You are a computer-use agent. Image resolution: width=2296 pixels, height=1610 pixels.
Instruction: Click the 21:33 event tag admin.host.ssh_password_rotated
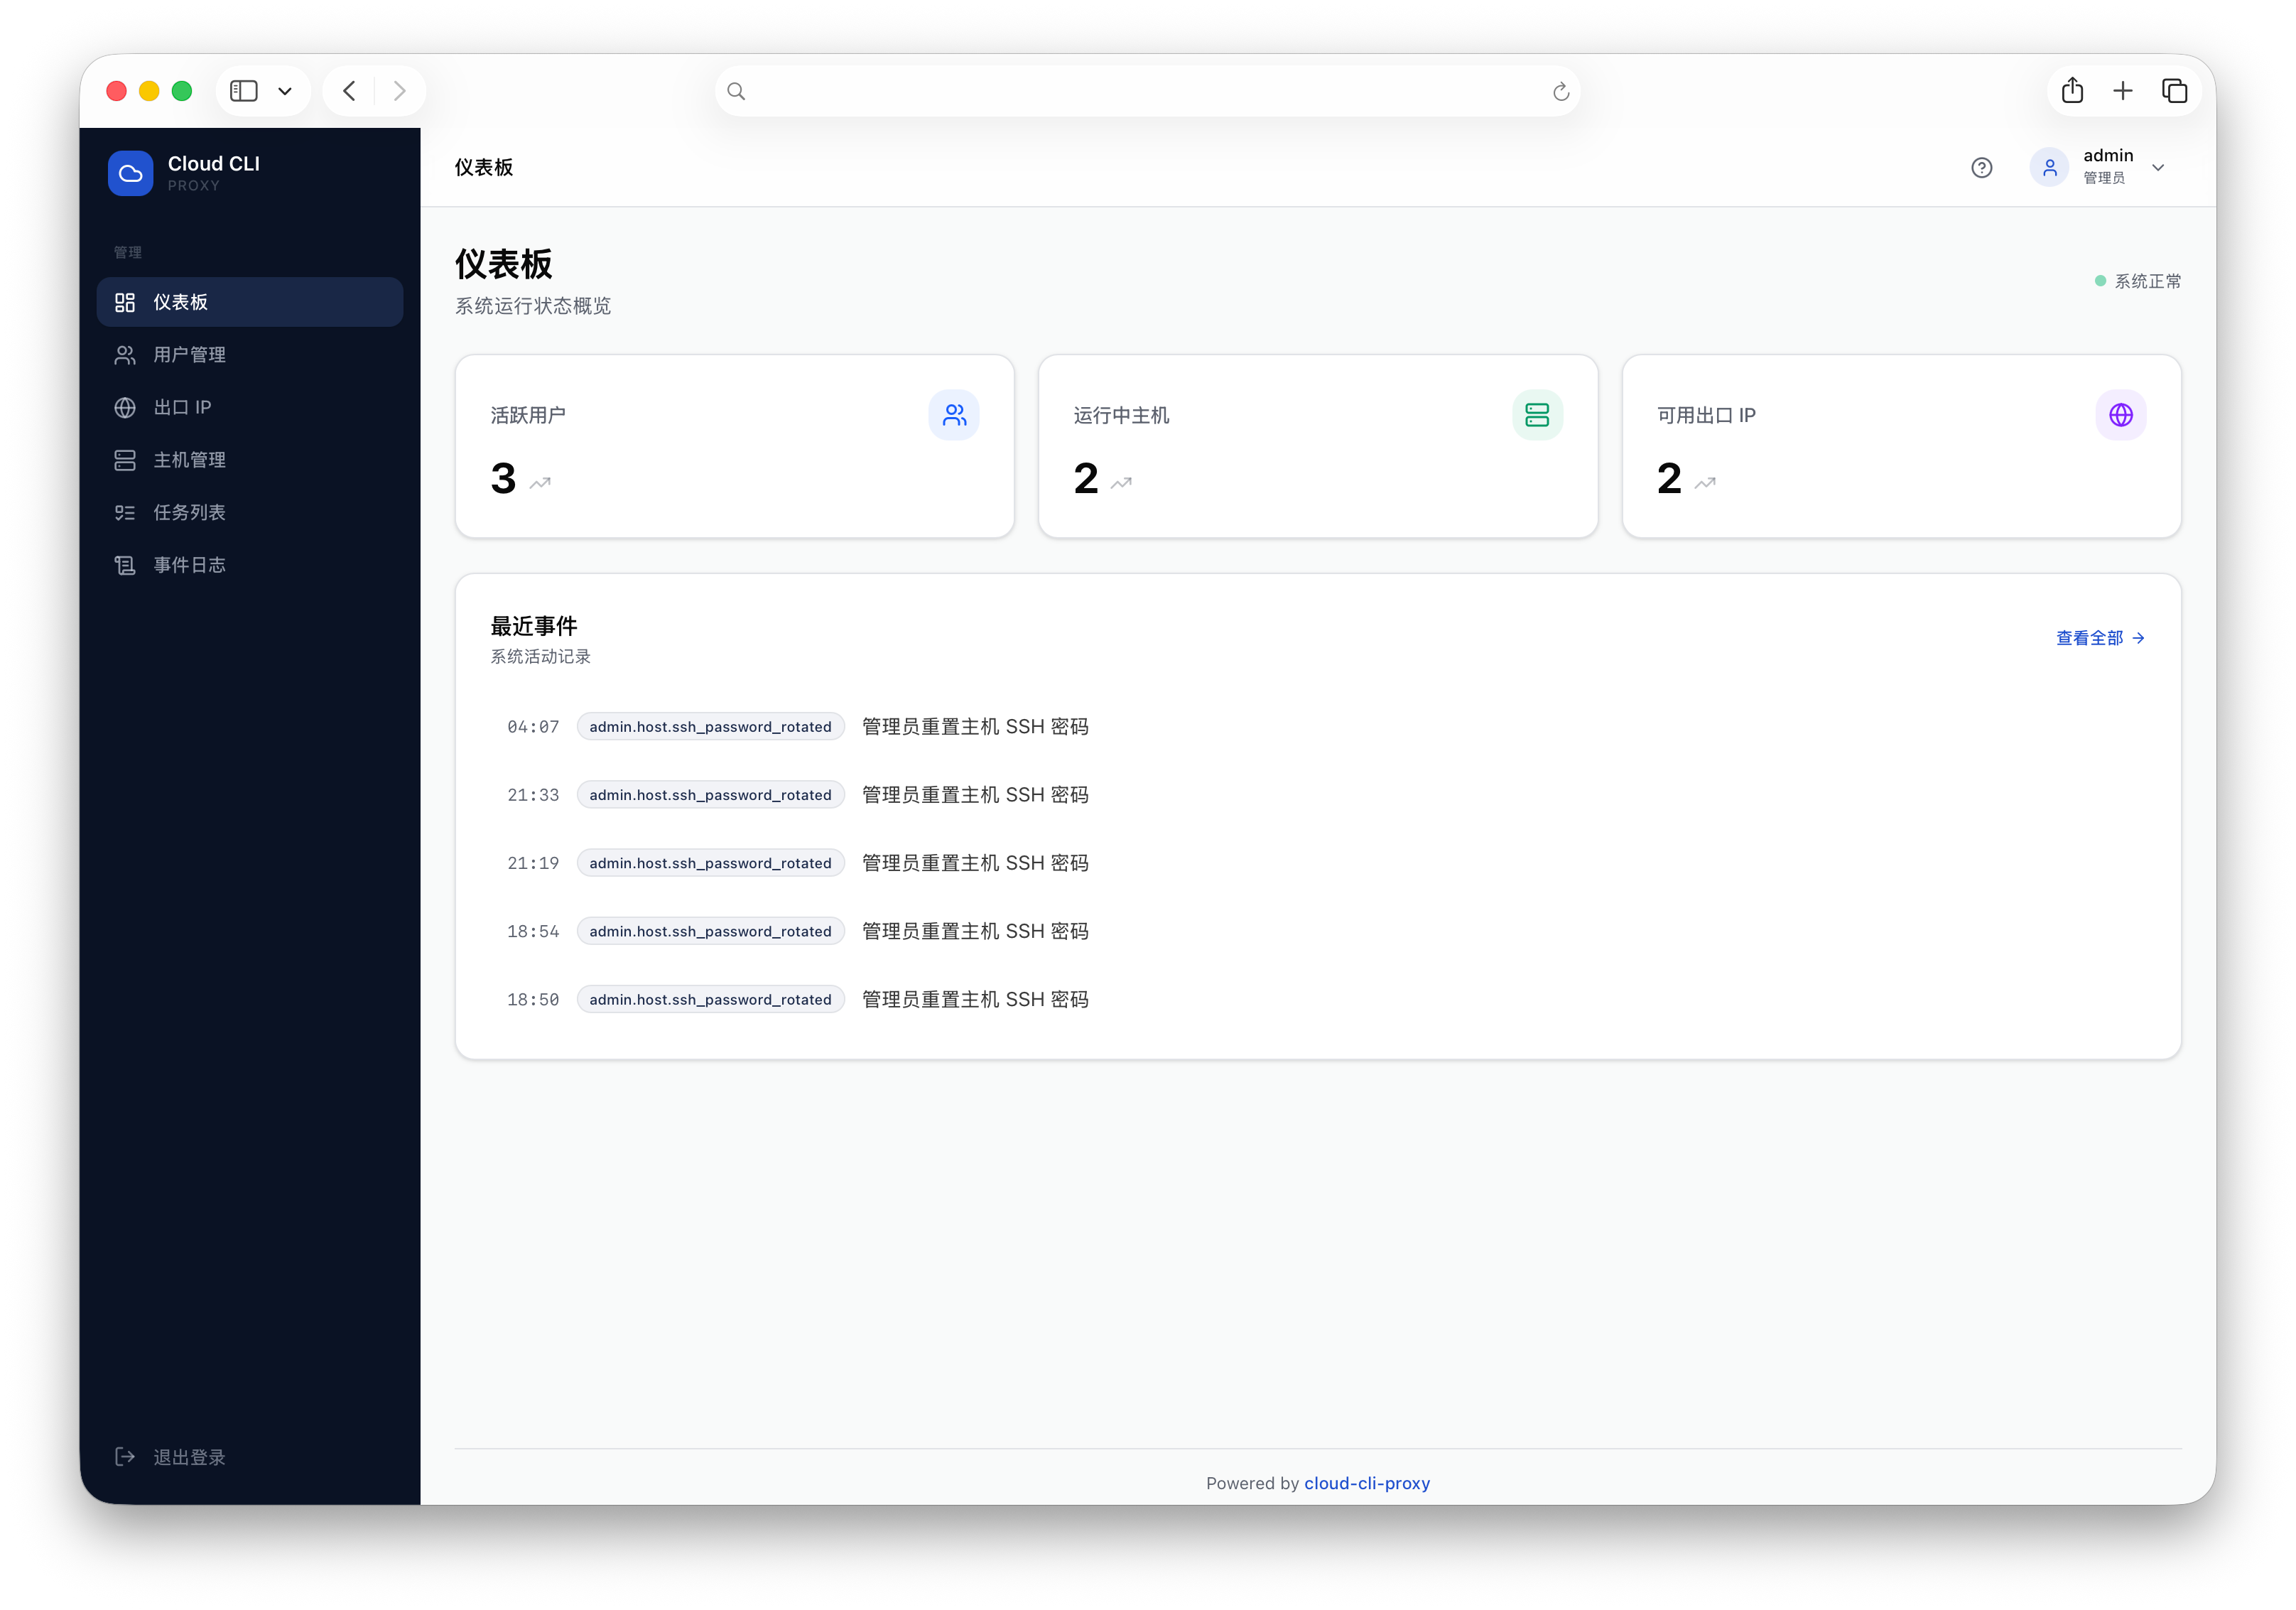tap(711, 795)
